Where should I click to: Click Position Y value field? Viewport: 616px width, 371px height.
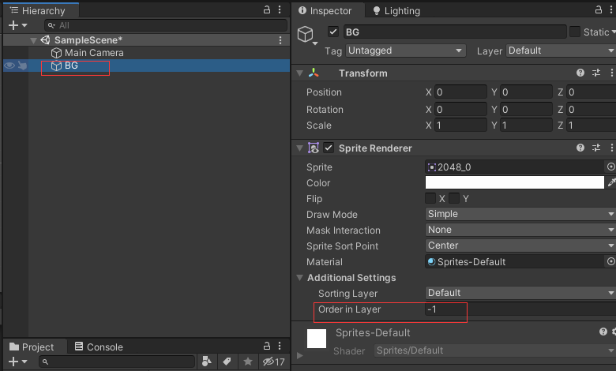pos(526,92)
